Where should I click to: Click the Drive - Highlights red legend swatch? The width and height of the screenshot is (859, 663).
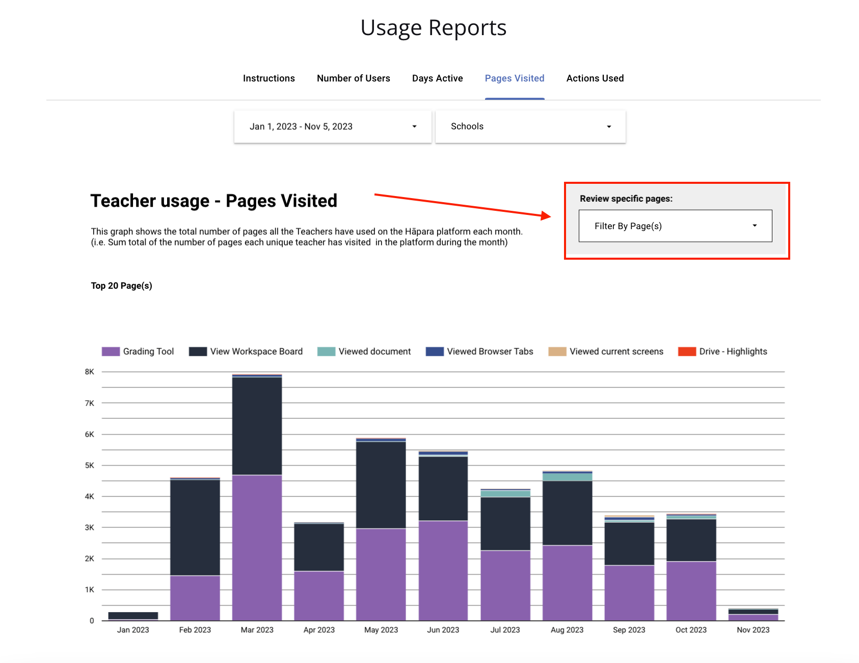[x=687, y=351]
